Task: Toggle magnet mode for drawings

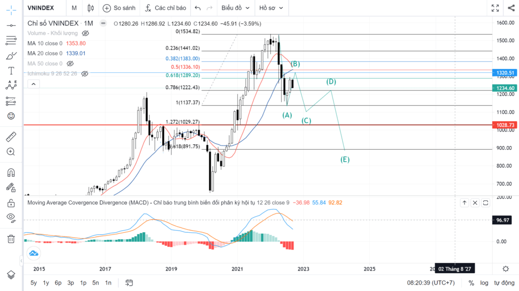Action: pyautogui.click(x=11, y=172)
